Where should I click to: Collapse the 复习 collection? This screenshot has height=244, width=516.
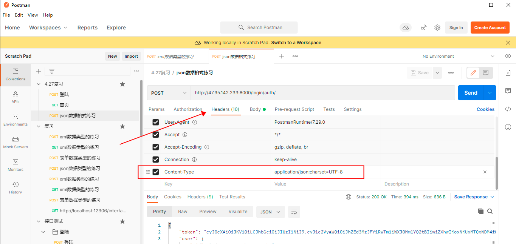point(38,126)
